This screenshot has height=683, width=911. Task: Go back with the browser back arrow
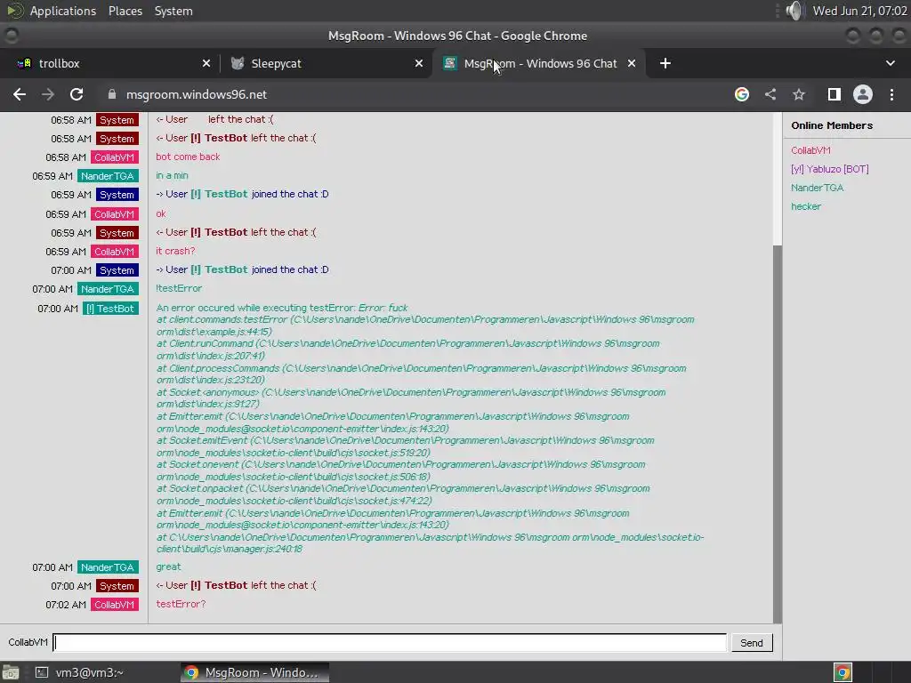[20, 94]
